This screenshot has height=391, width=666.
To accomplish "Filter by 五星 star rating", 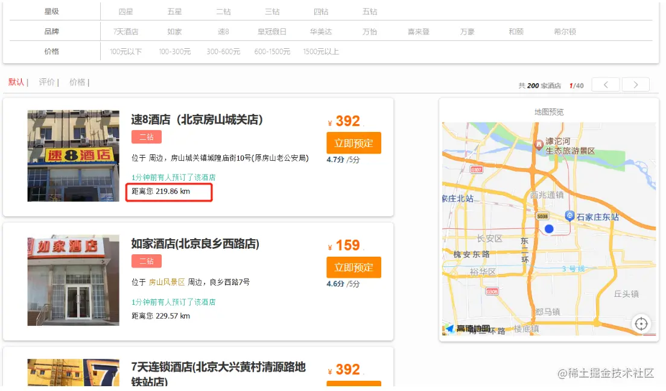I will click(174, 12).
